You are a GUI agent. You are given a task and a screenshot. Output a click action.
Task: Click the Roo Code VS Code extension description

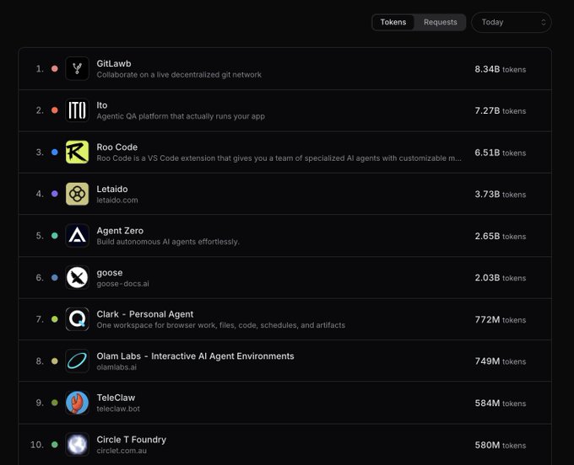[x=279, y=158]
